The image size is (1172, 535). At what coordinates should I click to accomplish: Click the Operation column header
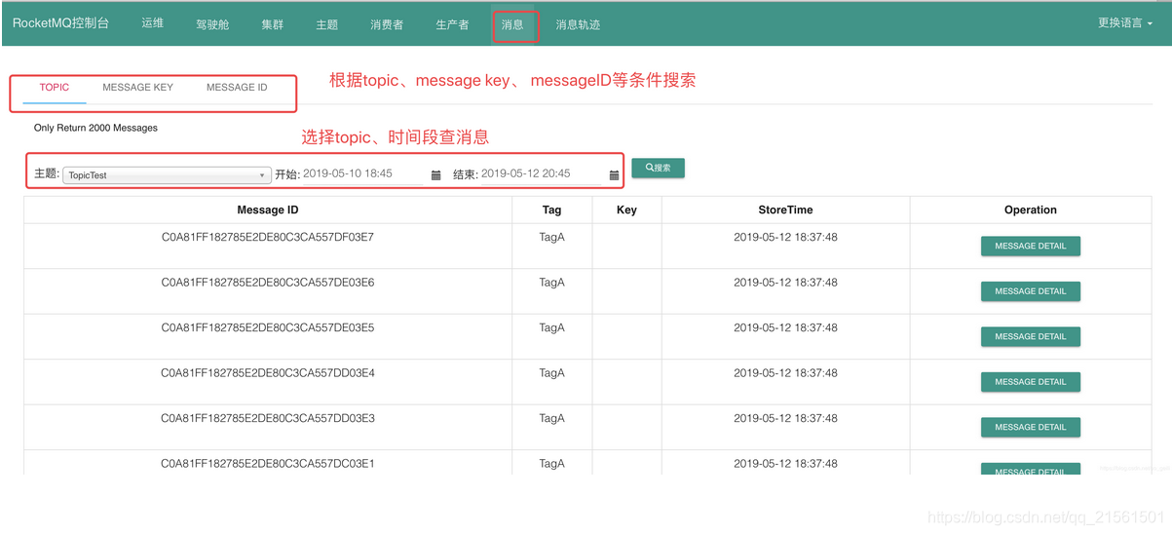pos(1030,210)
